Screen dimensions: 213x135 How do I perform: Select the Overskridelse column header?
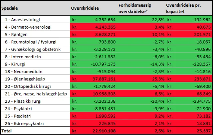(x=85, y=7)
